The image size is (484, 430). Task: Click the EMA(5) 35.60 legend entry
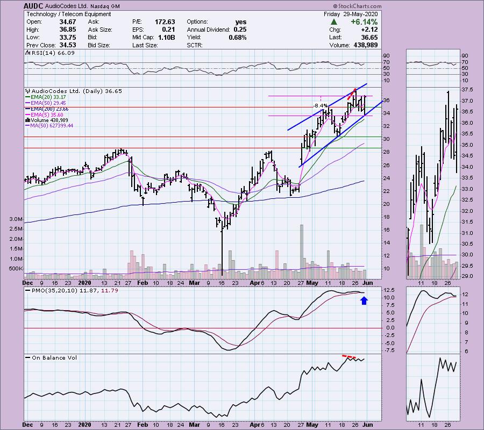tap(46, 114)
